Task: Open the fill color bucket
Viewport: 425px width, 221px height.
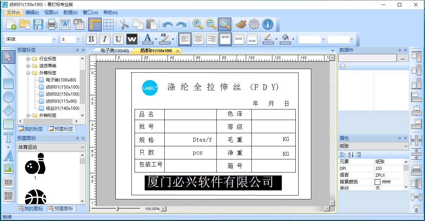Action: click(285, 39)
